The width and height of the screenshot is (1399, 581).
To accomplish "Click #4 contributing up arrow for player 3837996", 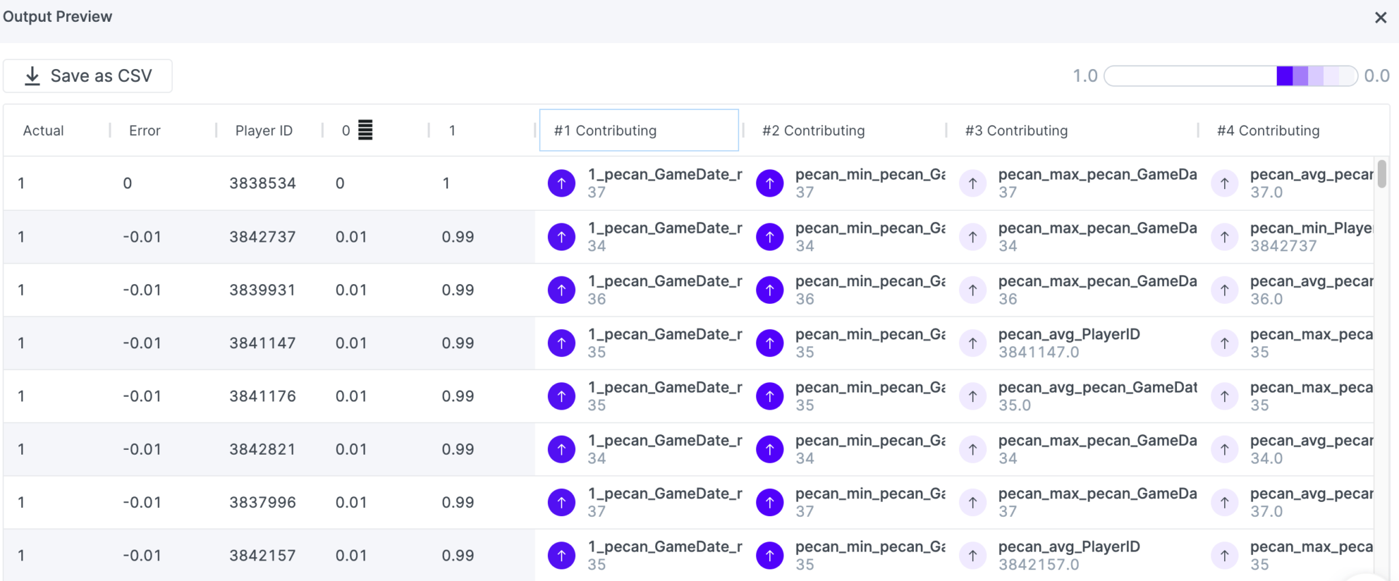I will pos(1225,502).
